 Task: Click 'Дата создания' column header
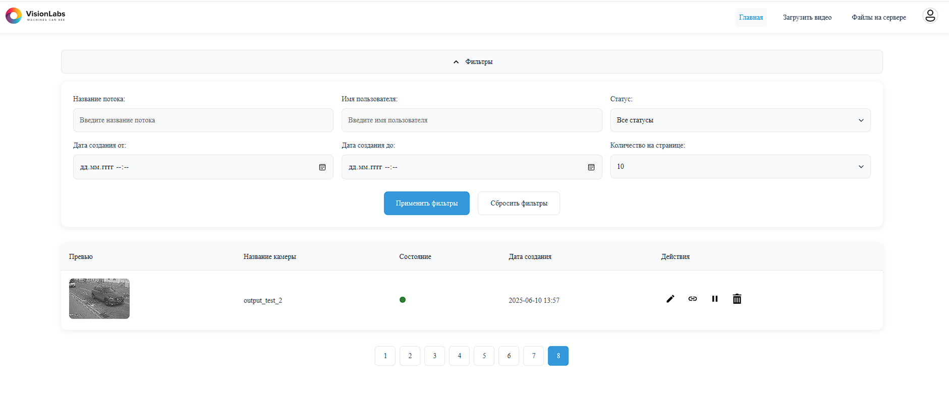[x=530, y=256]
